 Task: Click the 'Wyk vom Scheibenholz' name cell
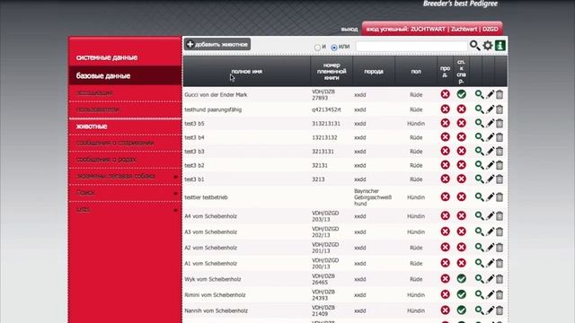point(213,279)
